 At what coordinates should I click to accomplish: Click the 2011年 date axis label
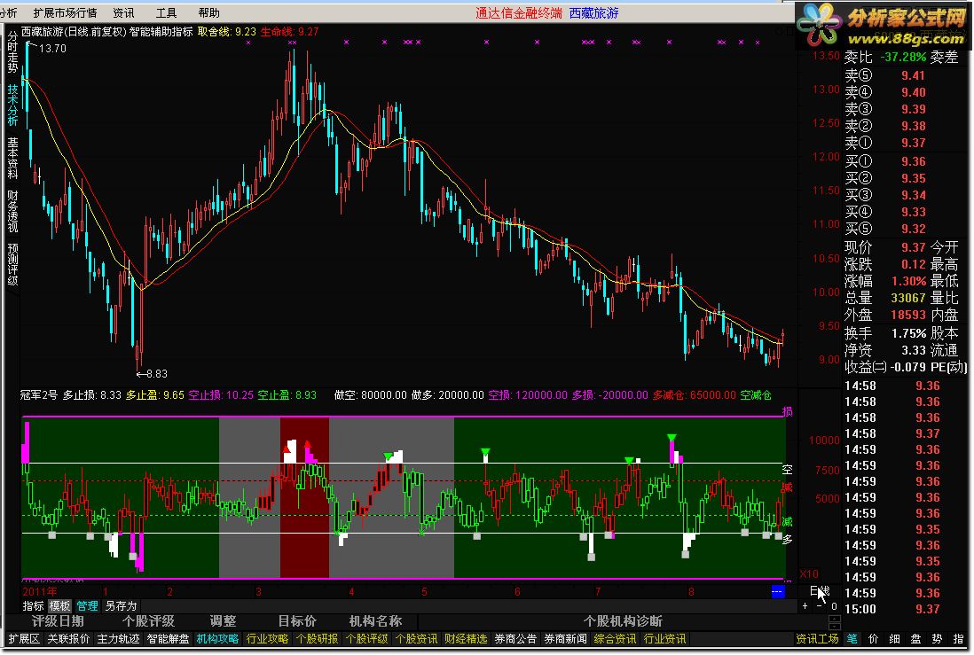pyautogui.click(x=40, y=592)
